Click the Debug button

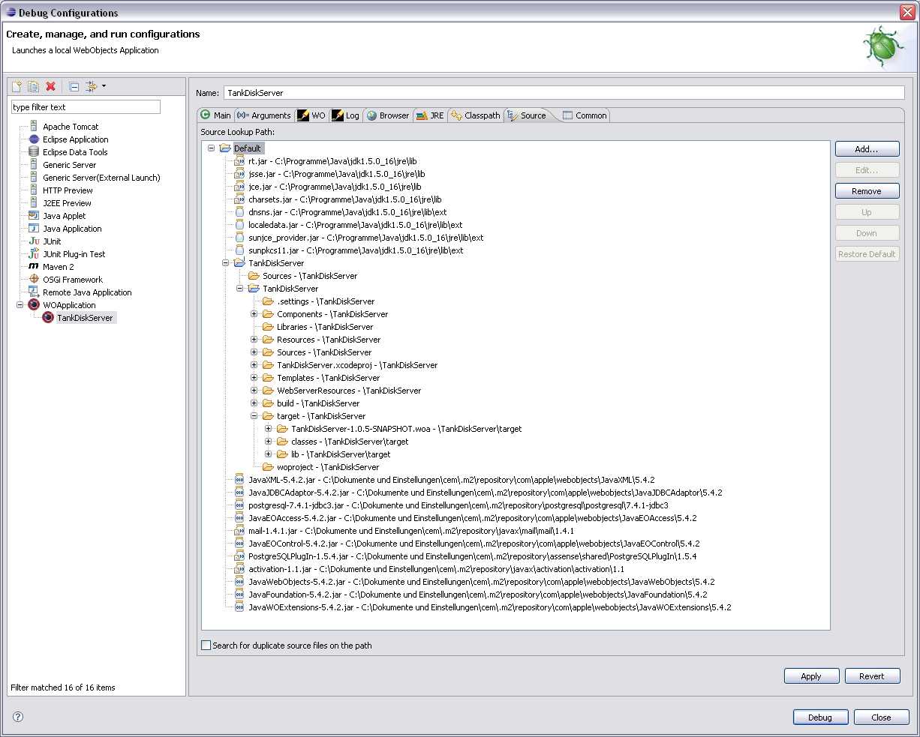pyautogui.click(x=819, y=718)
